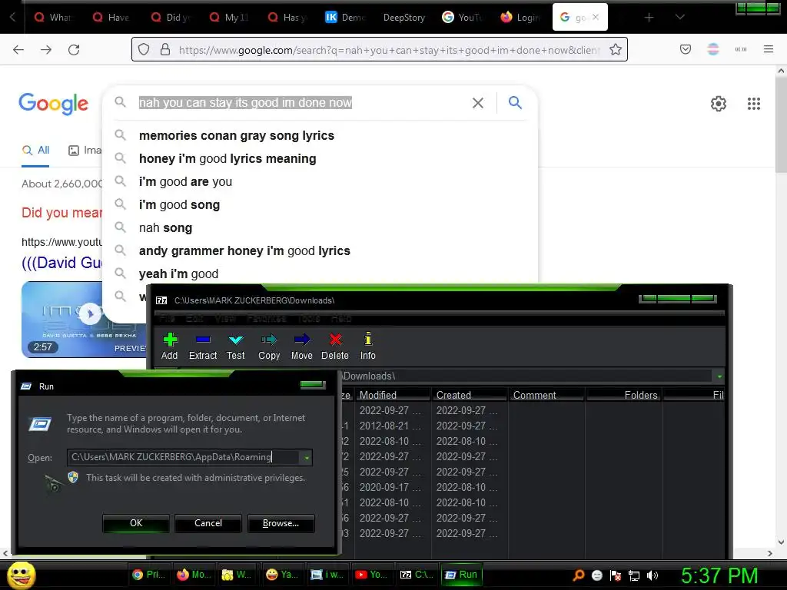Viewport: 787px width, 590px height.
Task: Click the Did you mean suggestion link
Action: pos(61,213)
